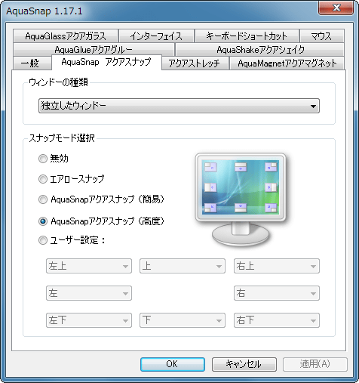Switch to アクアストレッチ tab
Screen dimensions: 359x383
pyautogui.click(x=195, y=63)
